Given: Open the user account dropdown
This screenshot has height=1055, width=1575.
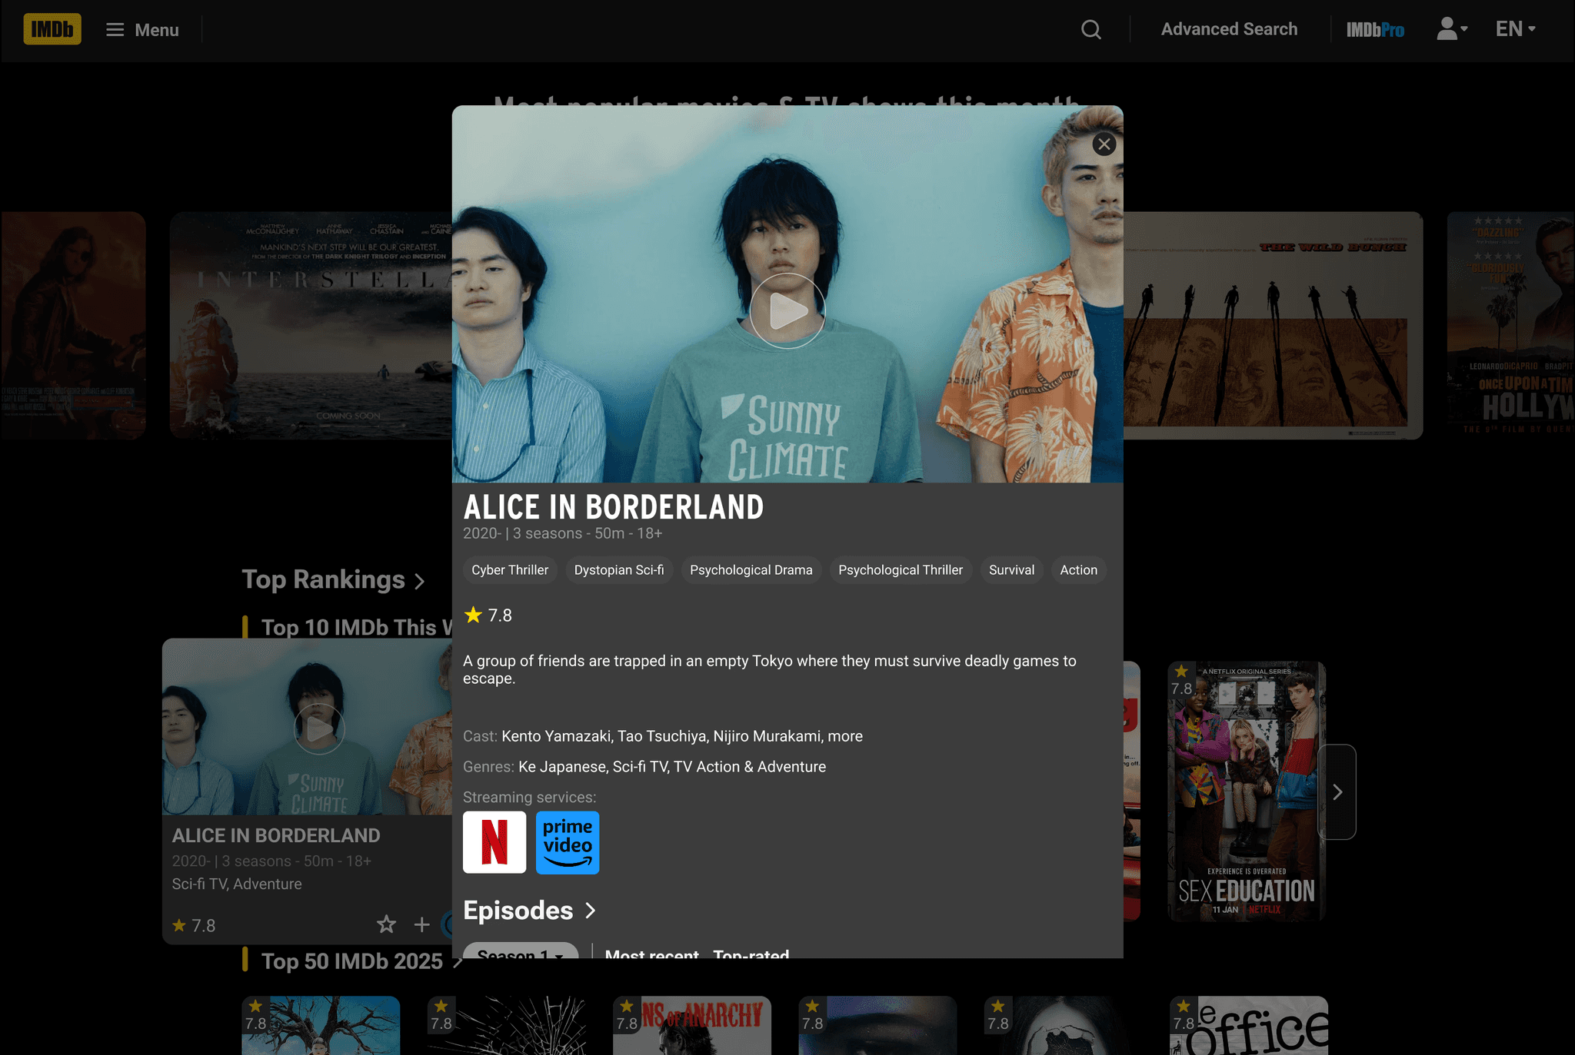Looking at the screenshot, I should [x=1451, y=29].
